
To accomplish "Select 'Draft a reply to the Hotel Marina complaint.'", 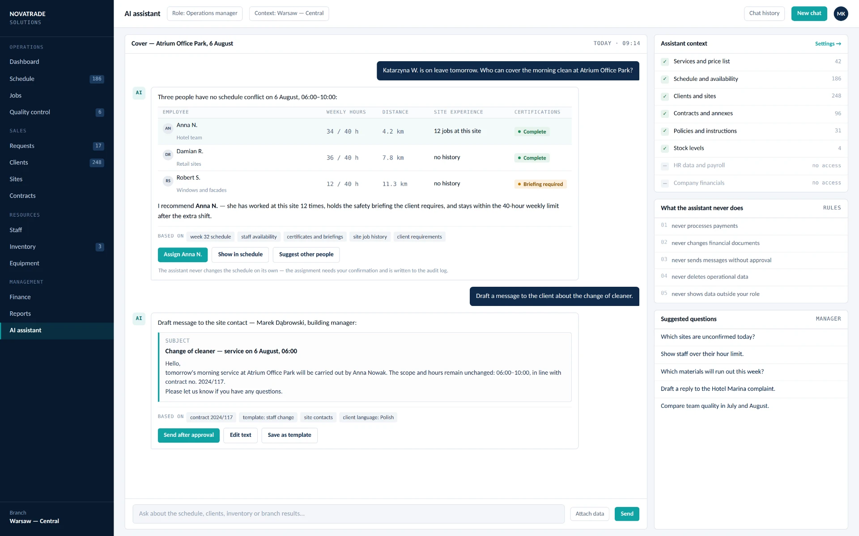I will tap(751, 389).
